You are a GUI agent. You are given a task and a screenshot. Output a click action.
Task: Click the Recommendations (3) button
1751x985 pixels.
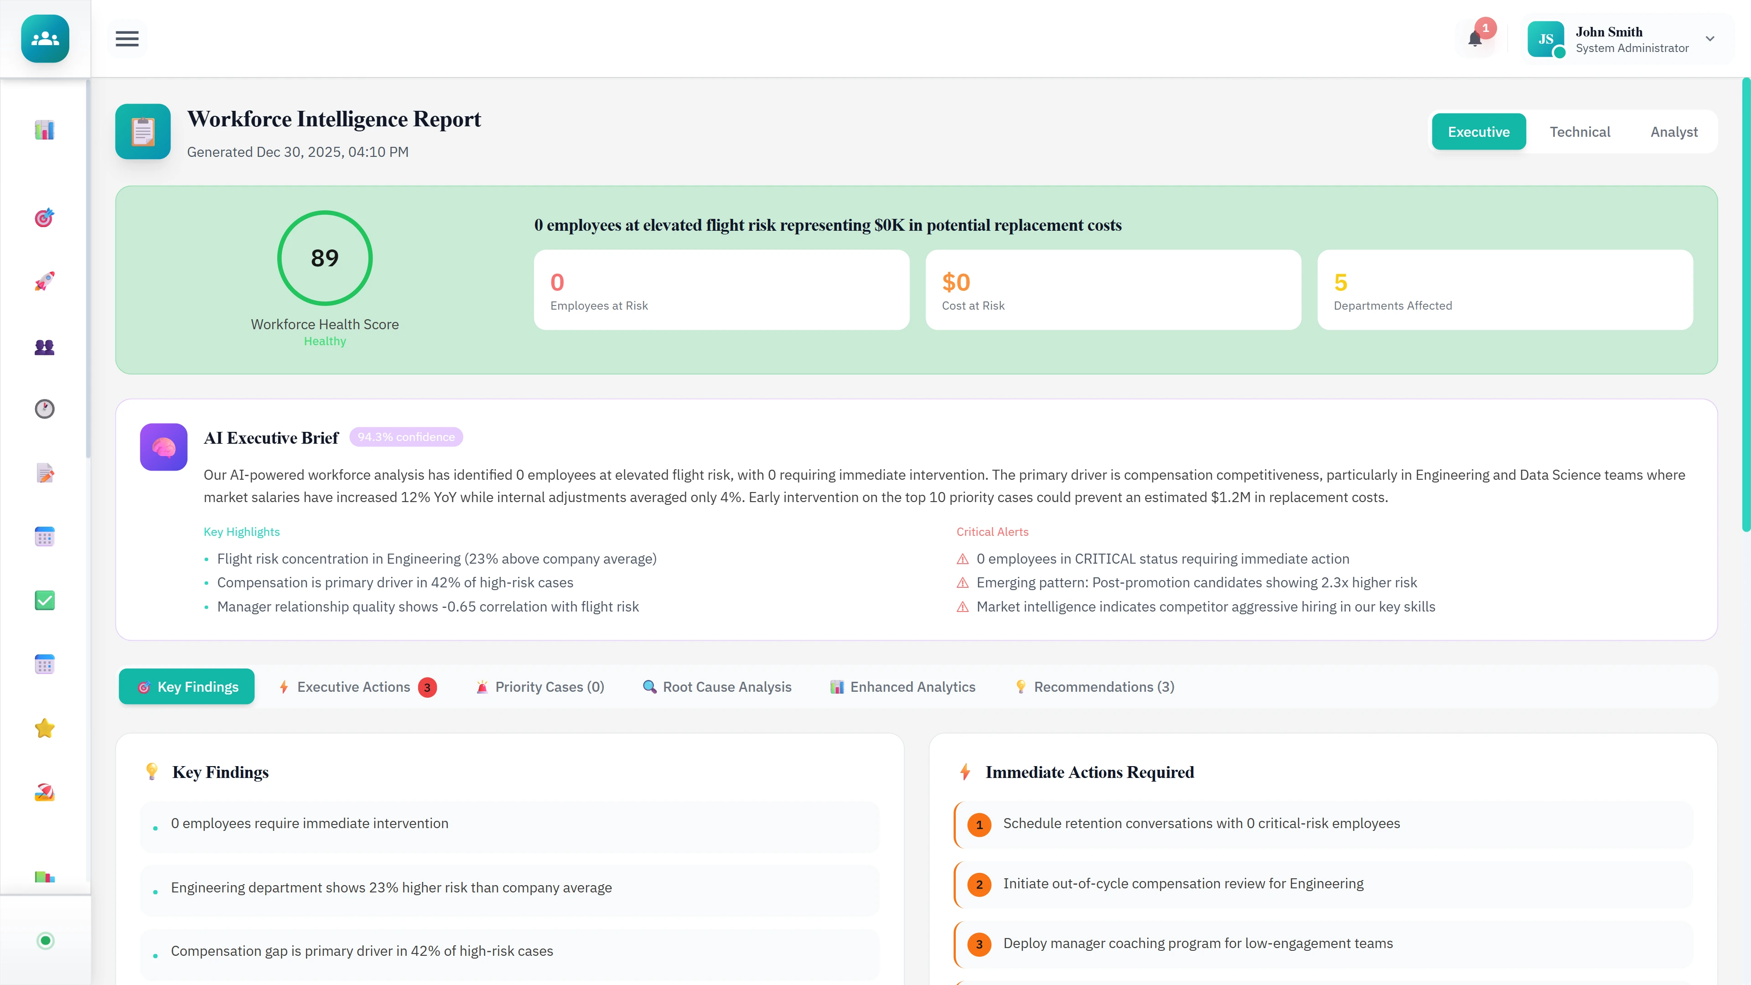click(x=1094, y=687)
